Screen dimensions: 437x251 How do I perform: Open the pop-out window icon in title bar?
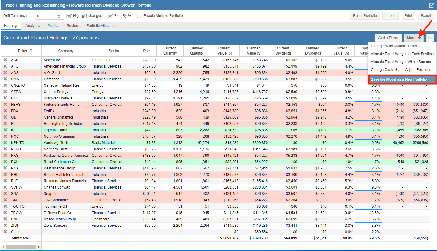[x=431, y=5]
